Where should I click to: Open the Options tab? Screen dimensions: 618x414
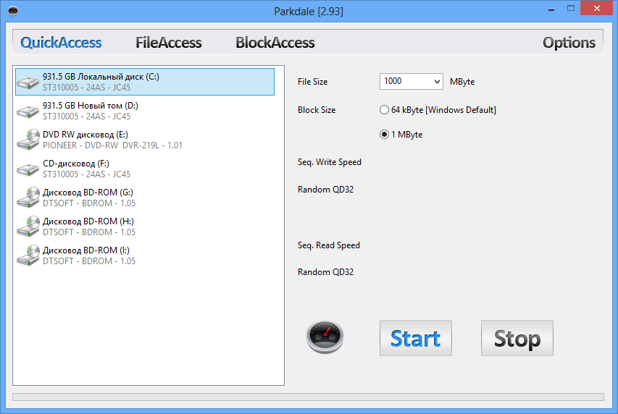(x=569, y=43)
